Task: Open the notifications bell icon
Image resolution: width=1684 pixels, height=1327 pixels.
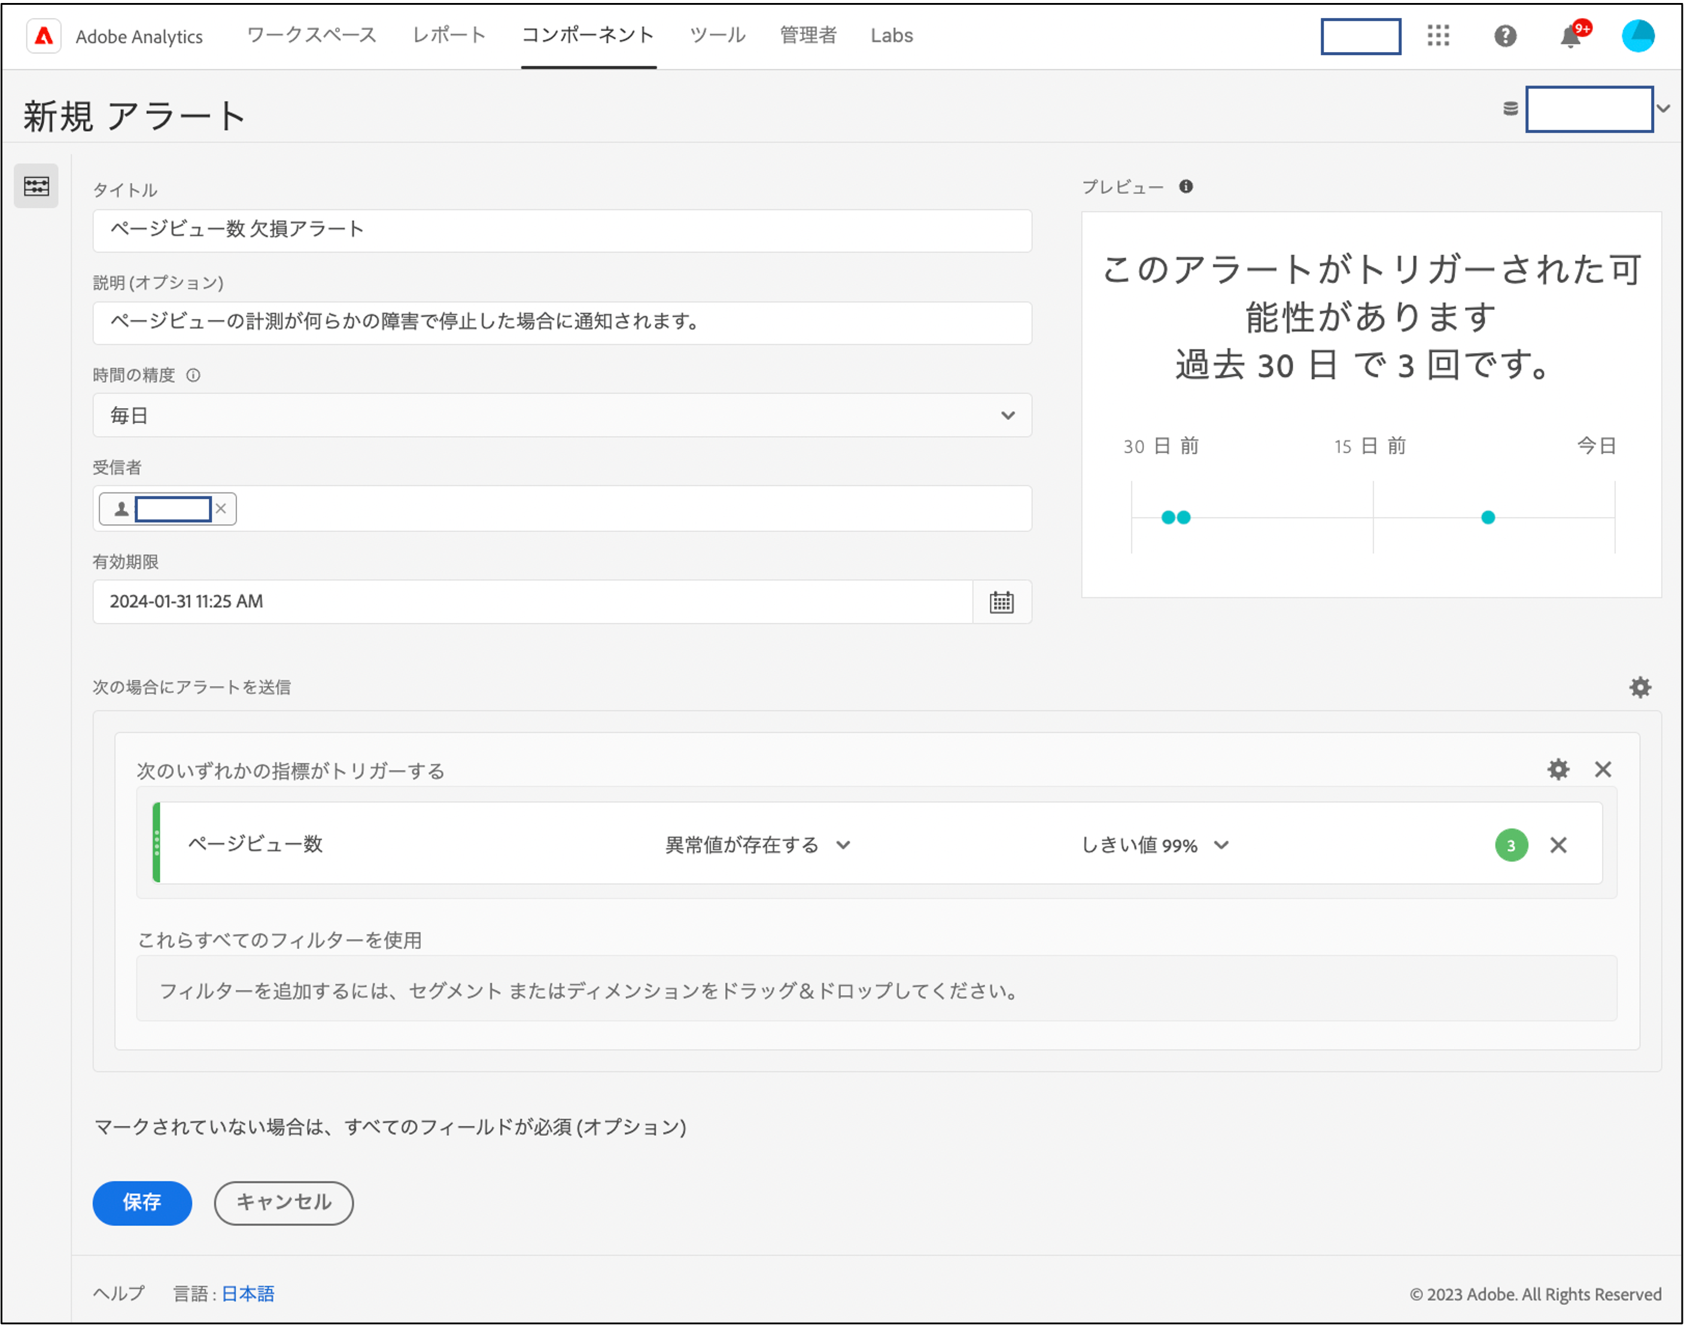Action: (1570, 36)
